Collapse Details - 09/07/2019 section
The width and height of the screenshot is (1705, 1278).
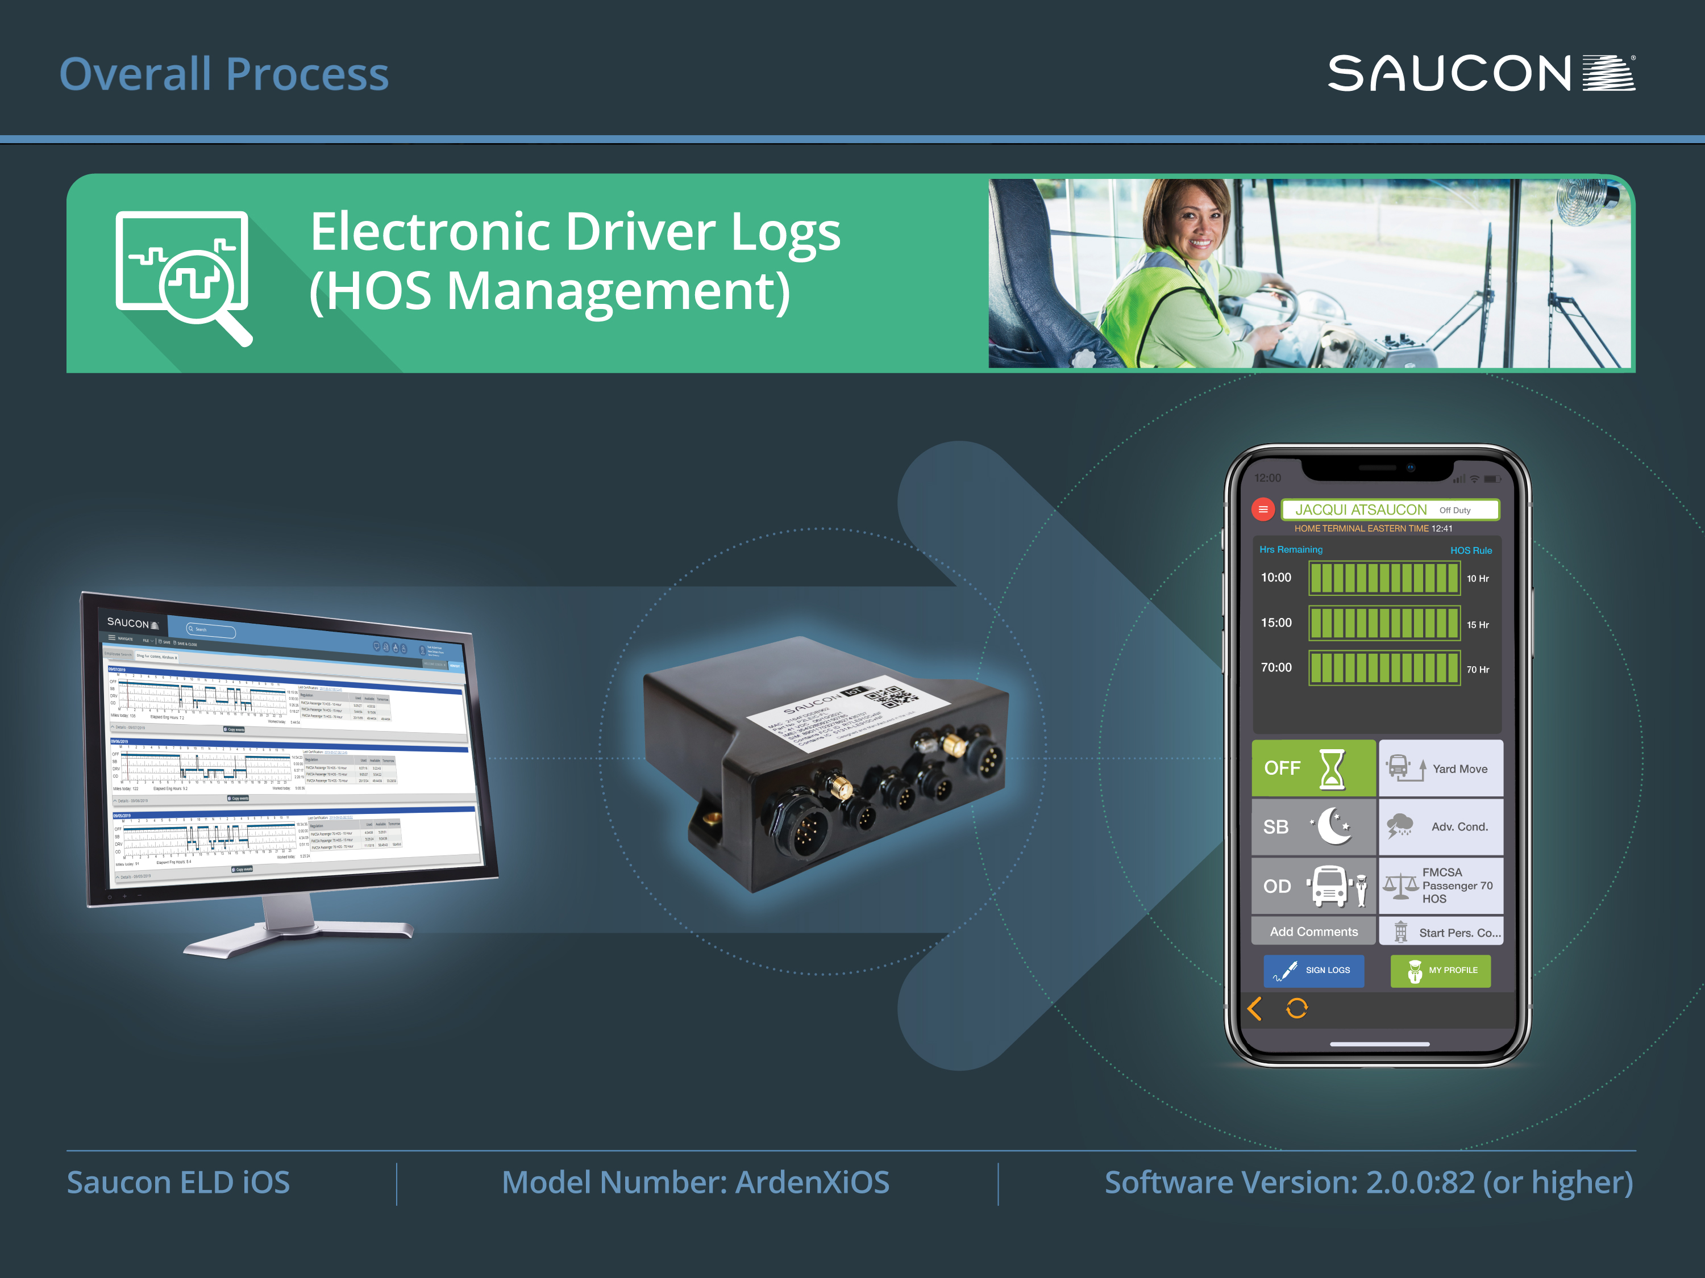tap(128, 727)
